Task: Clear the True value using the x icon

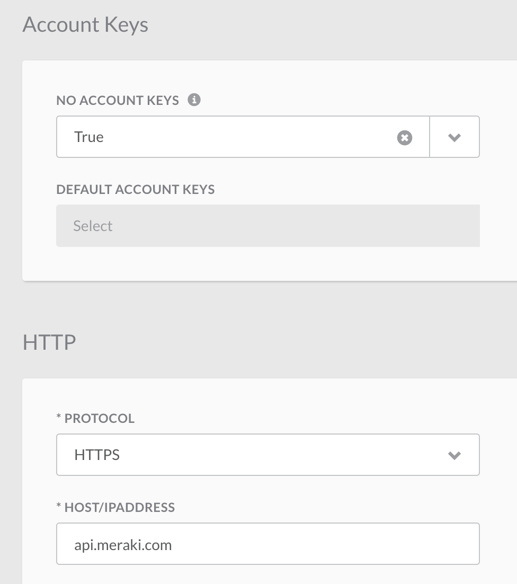Action: (x=404, y=138)
